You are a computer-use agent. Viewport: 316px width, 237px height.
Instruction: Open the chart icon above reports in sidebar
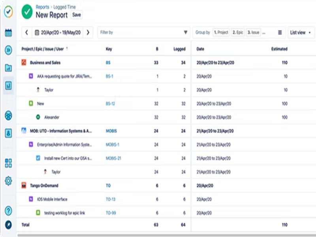[9, 68]
